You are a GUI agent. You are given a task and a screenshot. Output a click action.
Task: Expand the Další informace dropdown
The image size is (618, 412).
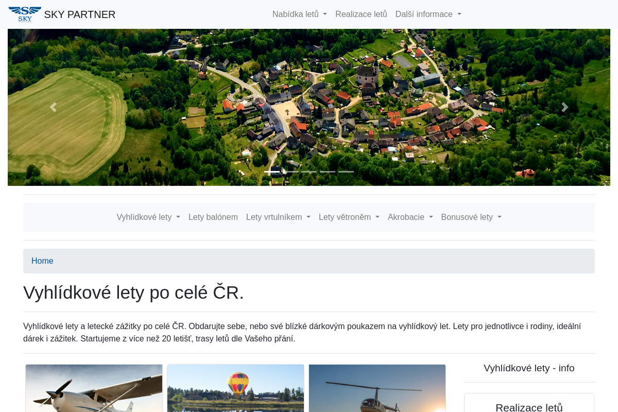click(x=428, y=14)
